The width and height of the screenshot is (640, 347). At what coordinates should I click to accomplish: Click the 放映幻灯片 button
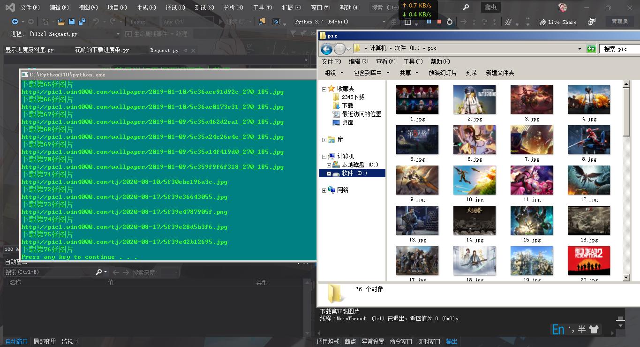[x=444, y=73]
